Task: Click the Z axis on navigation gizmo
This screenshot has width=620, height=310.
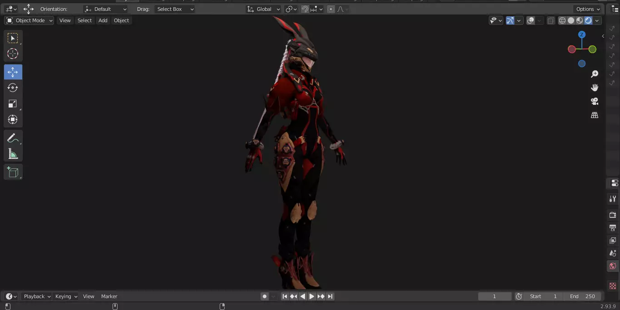Action: click(x=582, y=34)
